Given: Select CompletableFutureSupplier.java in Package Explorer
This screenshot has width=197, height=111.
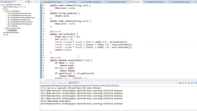Looking at the screenshot, I should pyautogui.click(x=20, y=20).
